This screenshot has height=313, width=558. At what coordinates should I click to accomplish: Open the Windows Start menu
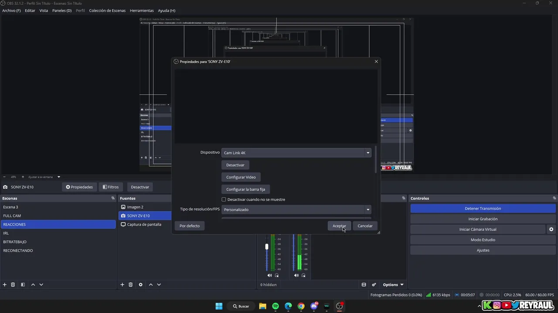(x=219, y=306)
